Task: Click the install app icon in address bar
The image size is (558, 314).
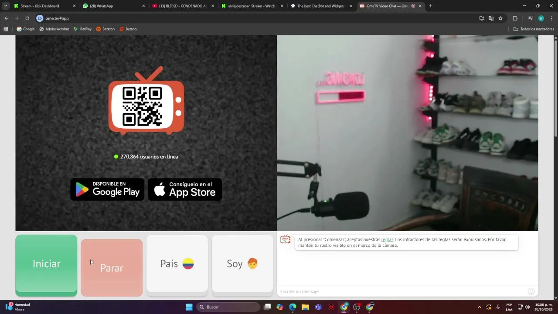Action: point(482,18)
